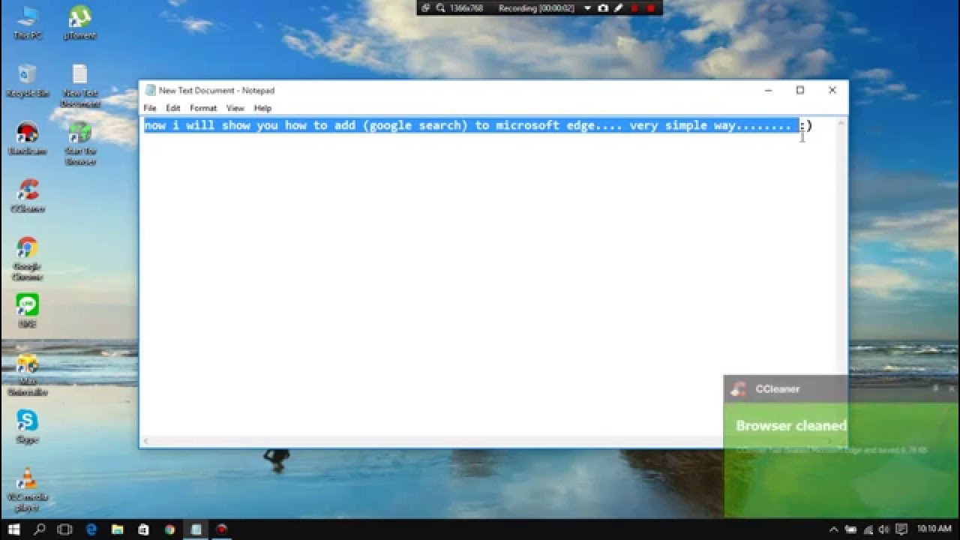Select VLC media player desktop icon
This screenshot has width=960, height=540.
tap(27, 489)
